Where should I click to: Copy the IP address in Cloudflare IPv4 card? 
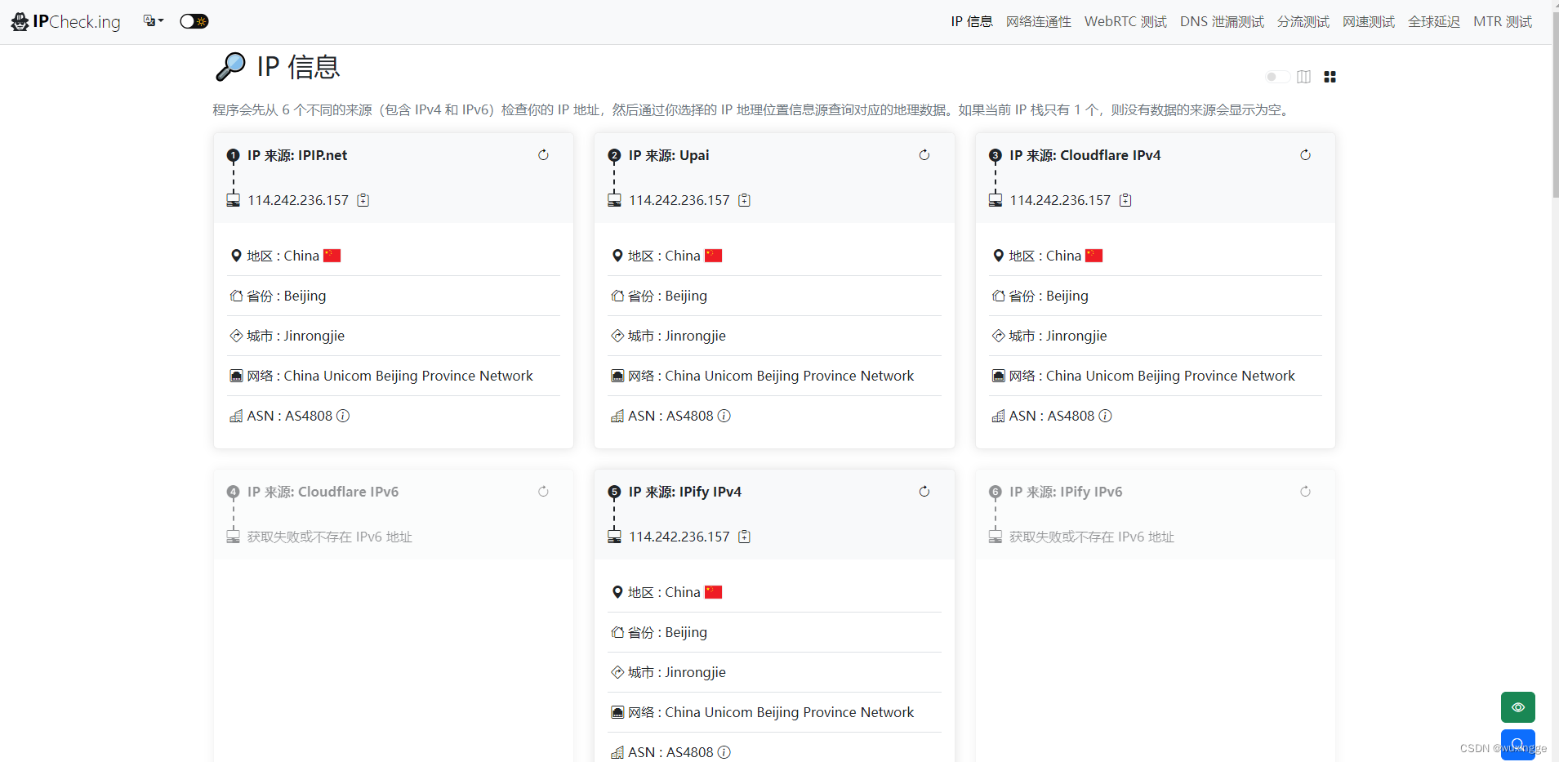pos(1125,200)
